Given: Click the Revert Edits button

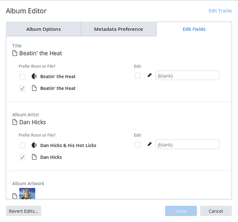Looking at the screenshot, I should click(24, 211).
